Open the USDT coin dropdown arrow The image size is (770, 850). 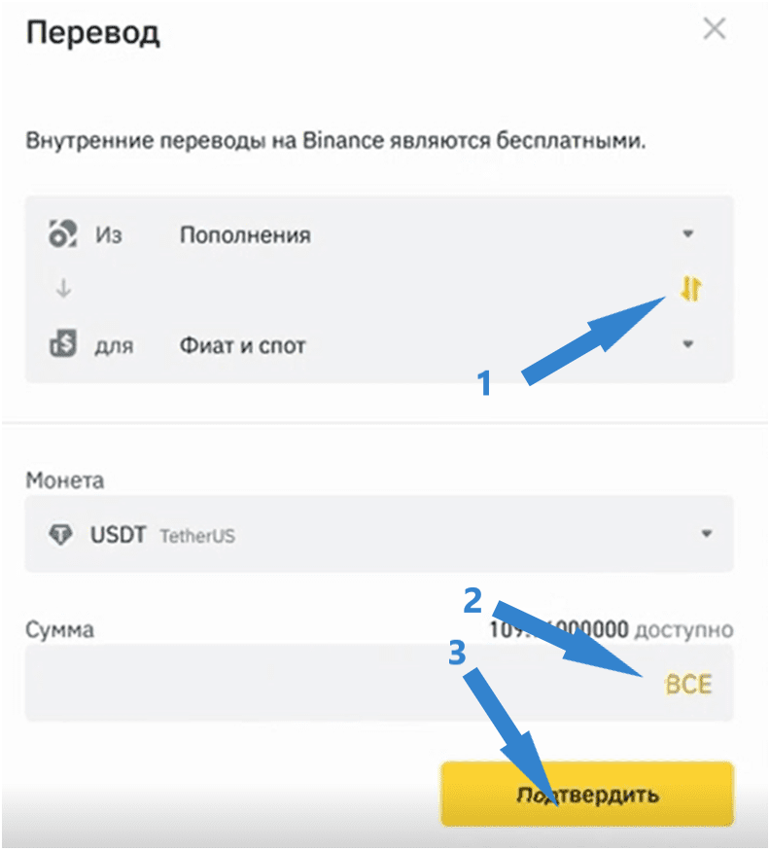707,533
